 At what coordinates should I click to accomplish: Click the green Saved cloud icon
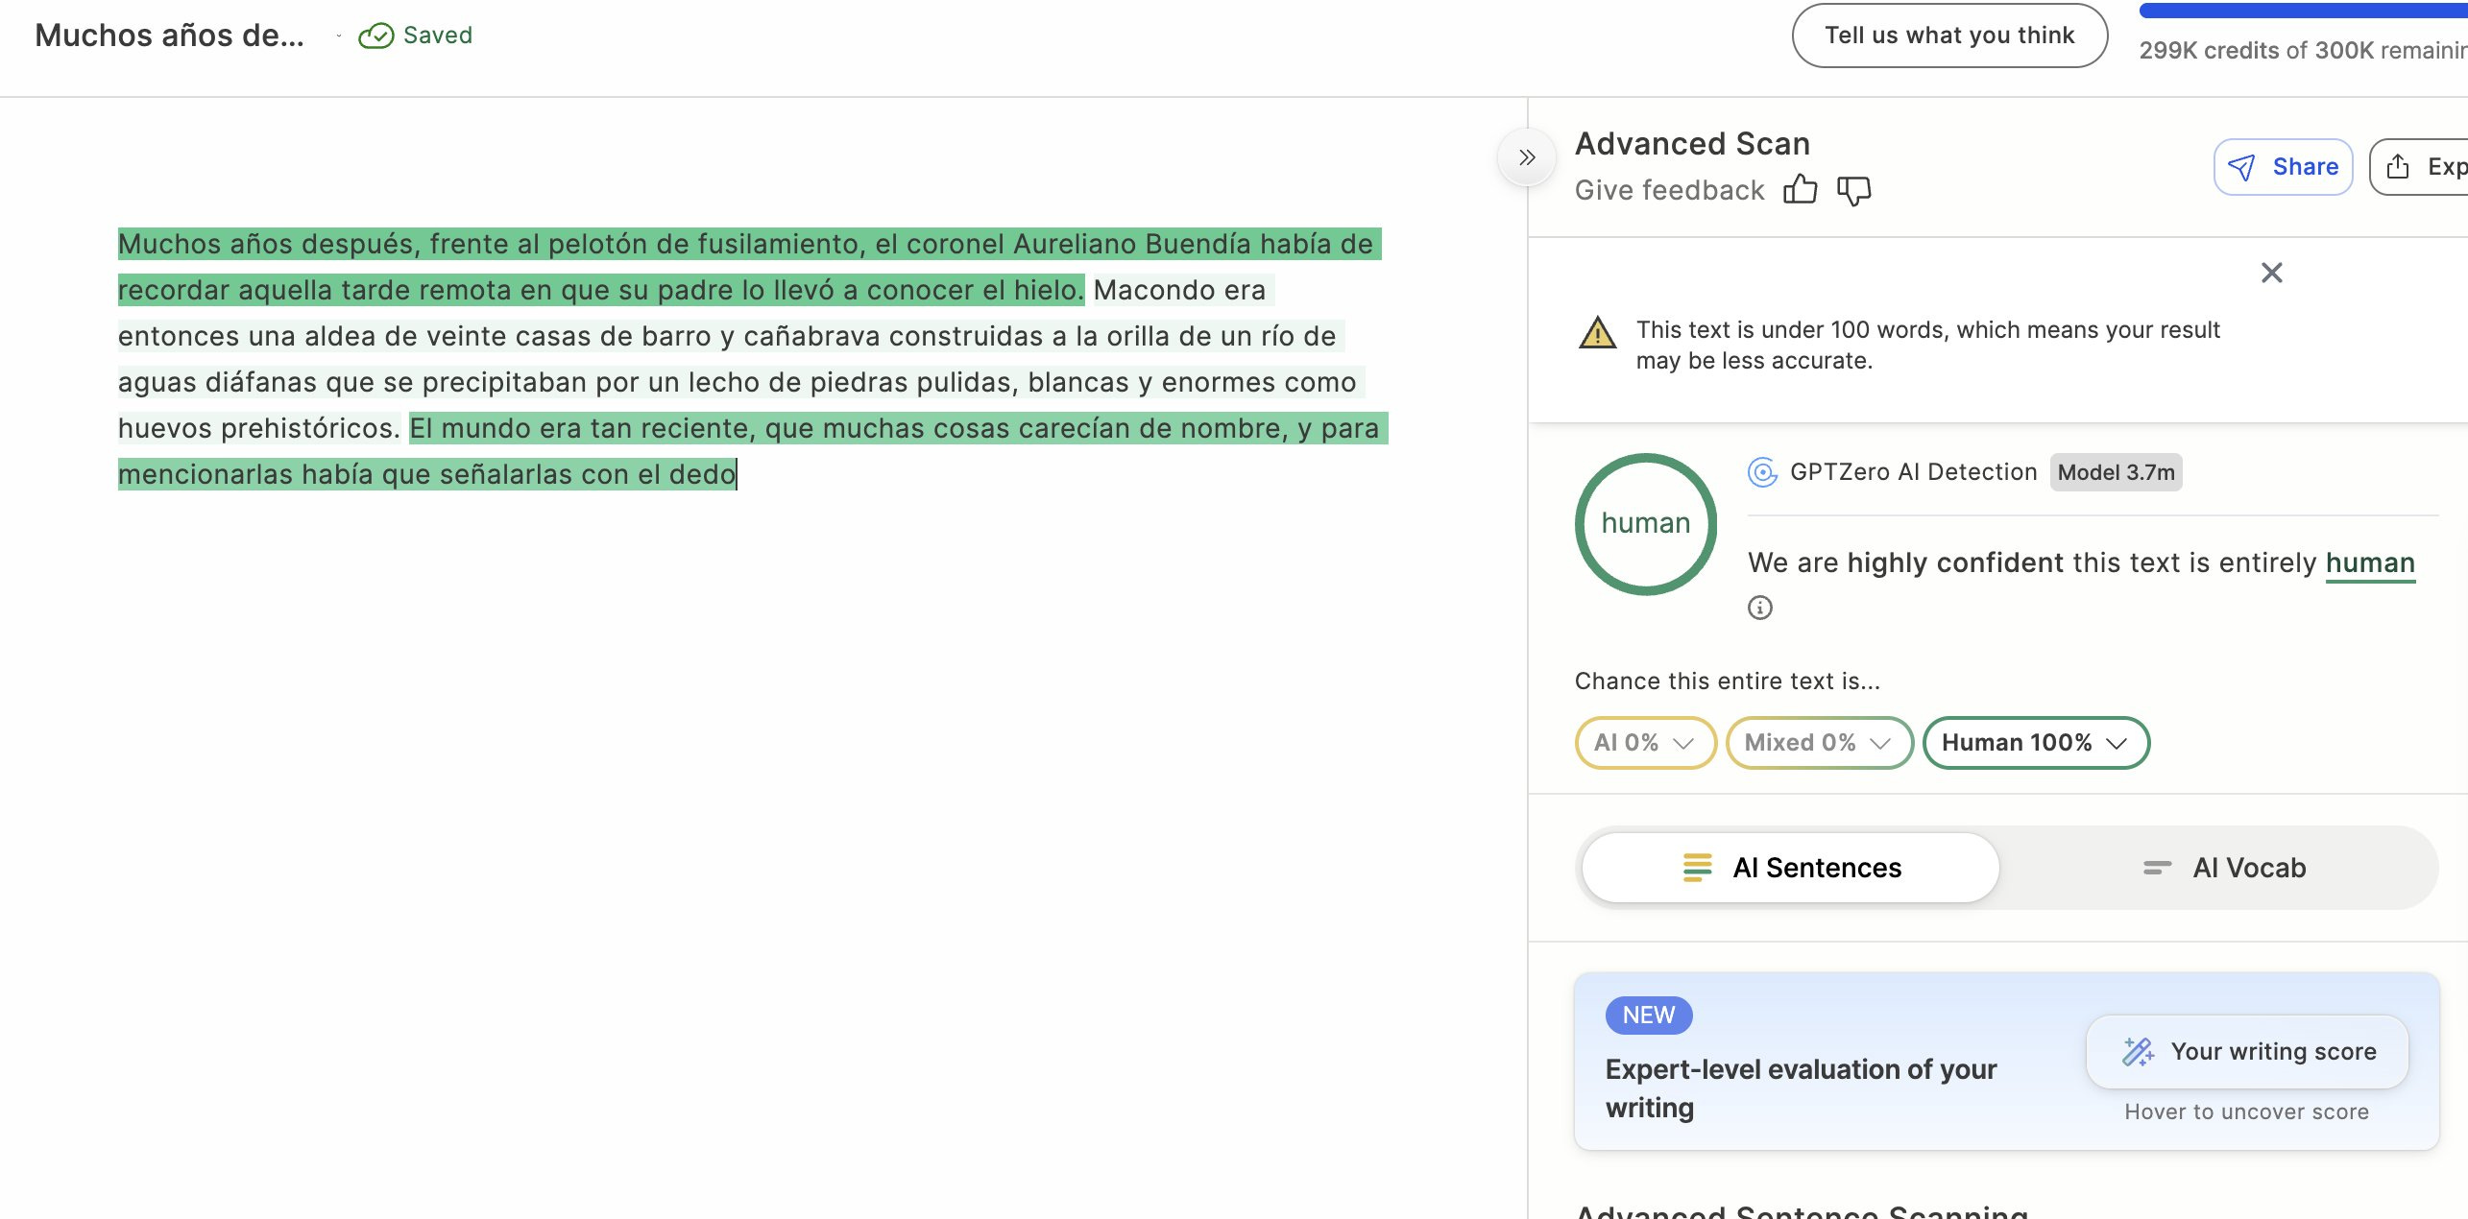pyautogui.click(x=375, y=36)
